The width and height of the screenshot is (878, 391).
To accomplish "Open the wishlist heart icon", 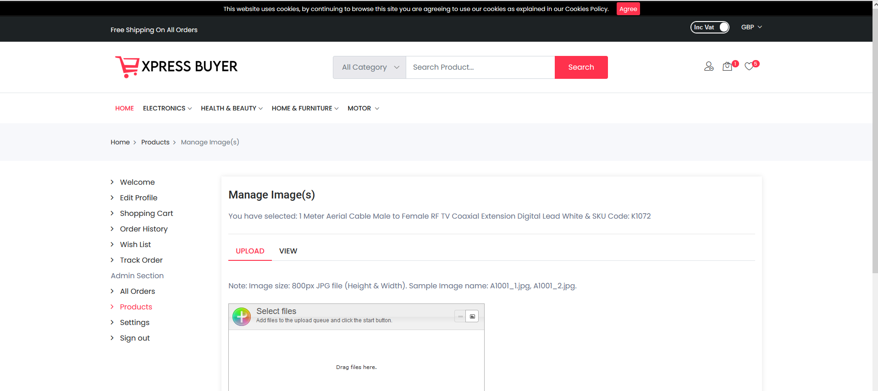I will [x=749, y=67].
